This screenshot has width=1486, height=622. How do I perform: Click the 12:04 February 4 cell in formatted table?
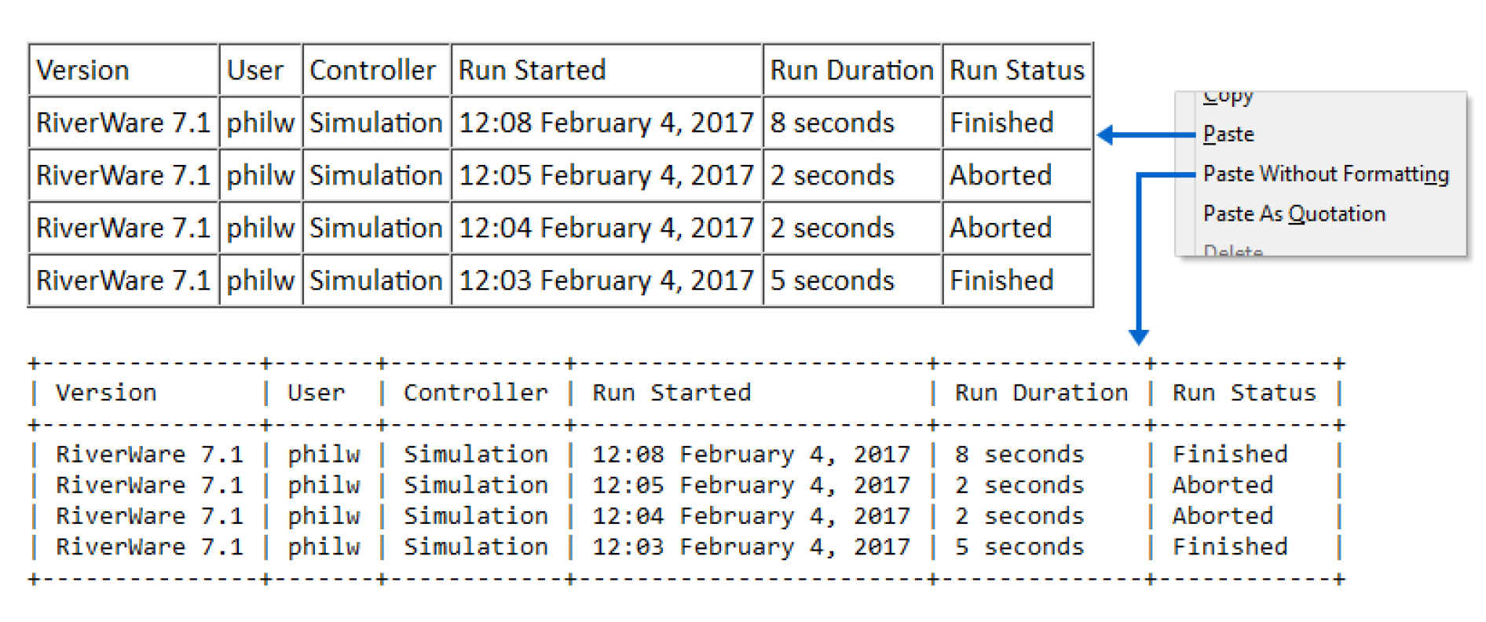pos(606,228)
